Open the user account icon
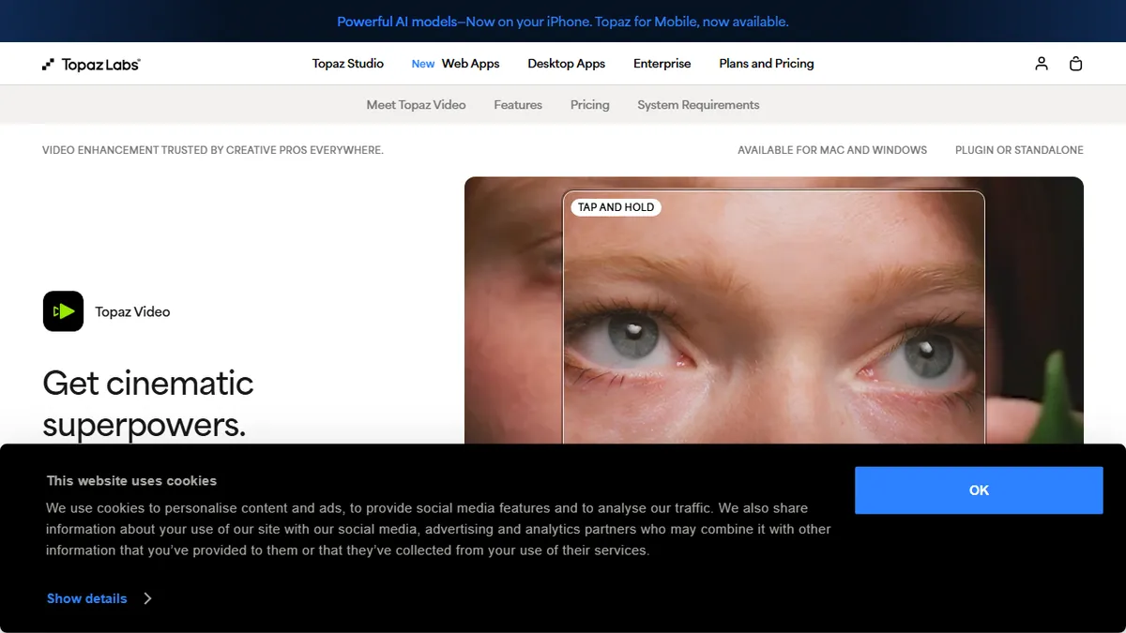This screenshot has height=633, width=1126. click(x=1042, y=64)
